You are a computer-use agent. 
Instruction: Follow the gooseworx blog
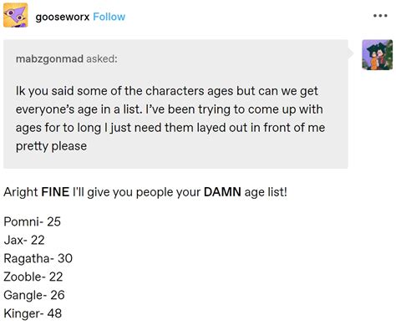pos(109,17)
